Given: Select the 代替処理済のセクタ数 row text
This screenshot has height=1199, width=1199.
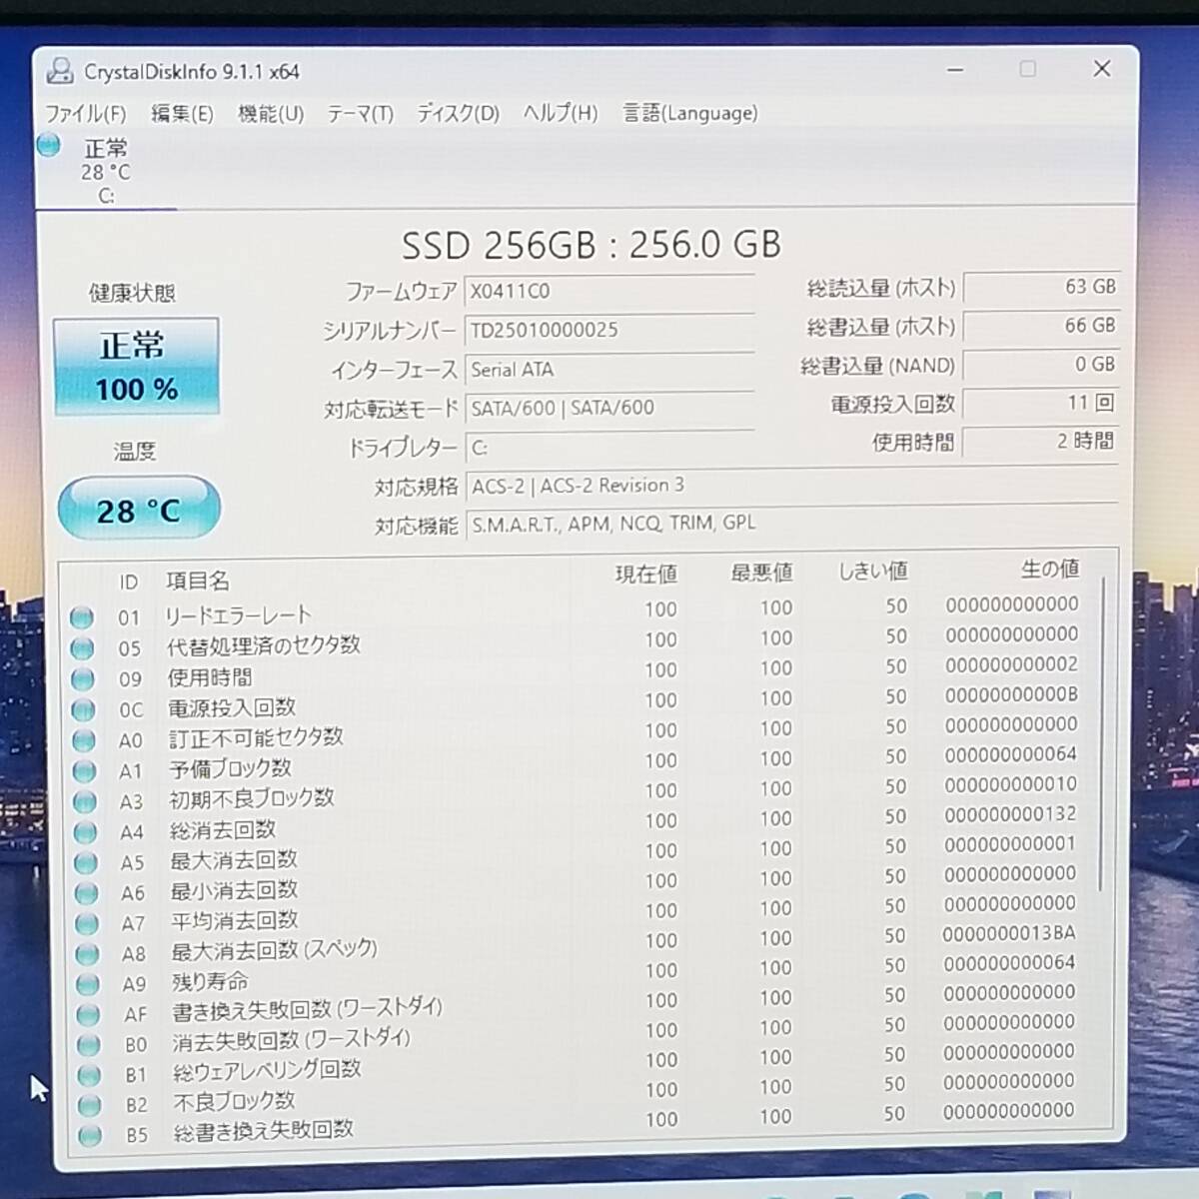Looking at the screenshot, I should (264, 645).
